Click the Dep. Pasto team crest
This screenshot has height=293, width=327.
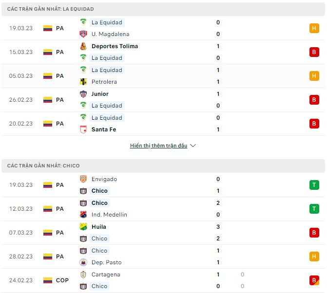click(83, 262)
